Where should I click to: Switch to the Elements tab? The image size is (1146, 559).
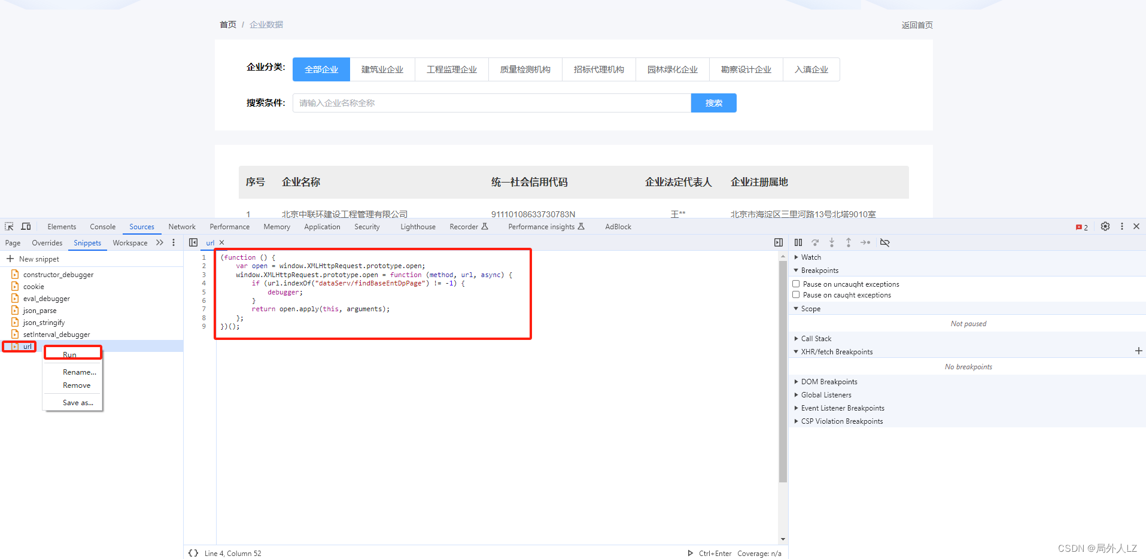[x=62, y=227]
